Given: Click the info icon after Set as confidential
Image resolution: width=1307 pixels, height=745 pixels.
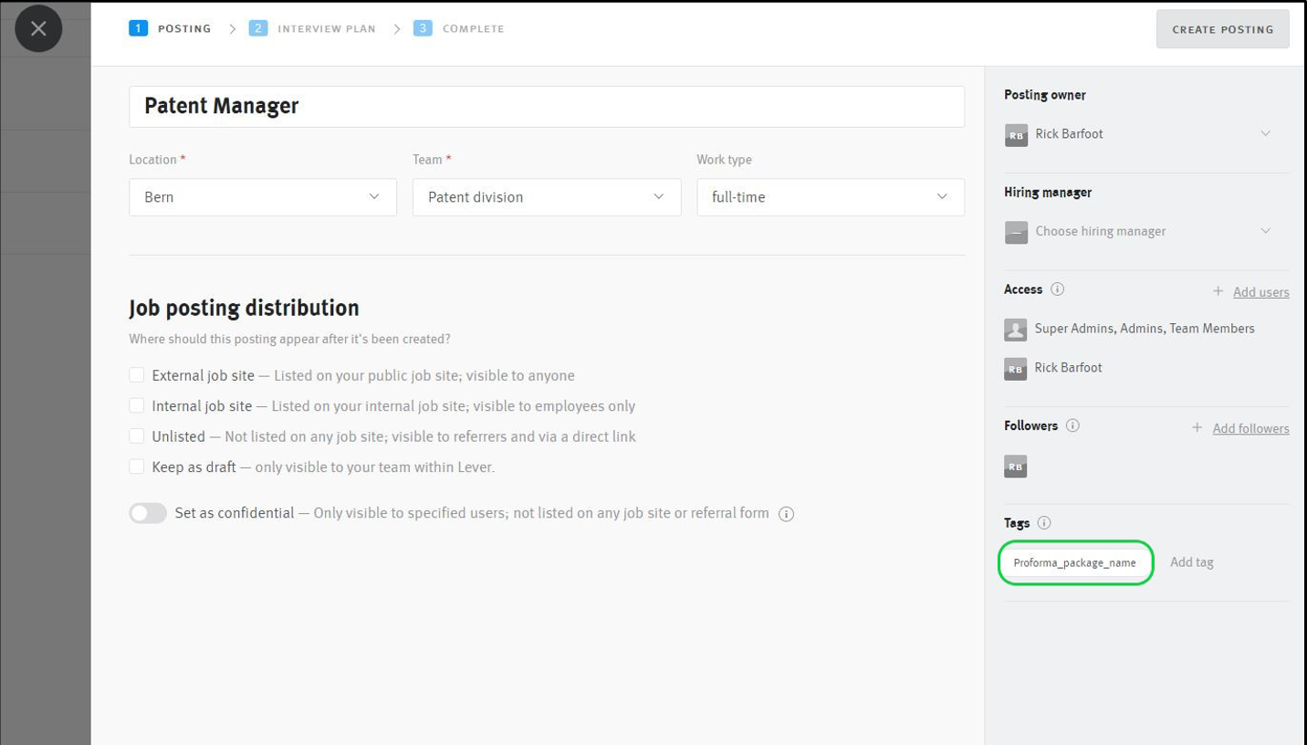Looking at the screenshot, I should pyautogui.click(x=786, y=513).
